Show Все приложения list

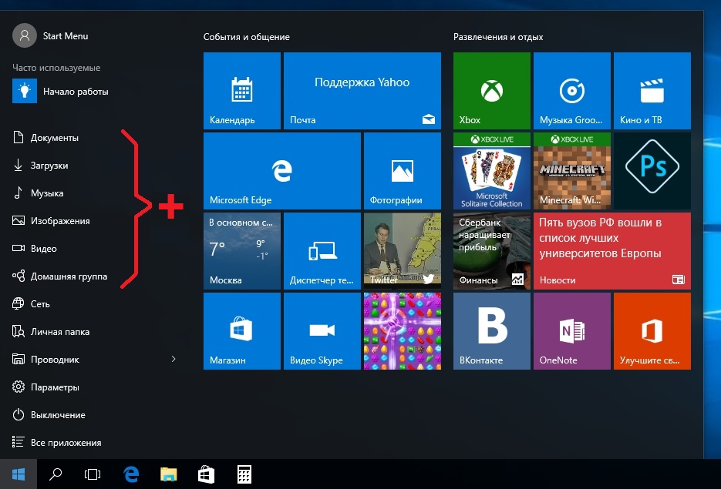(x=57, y=443)
